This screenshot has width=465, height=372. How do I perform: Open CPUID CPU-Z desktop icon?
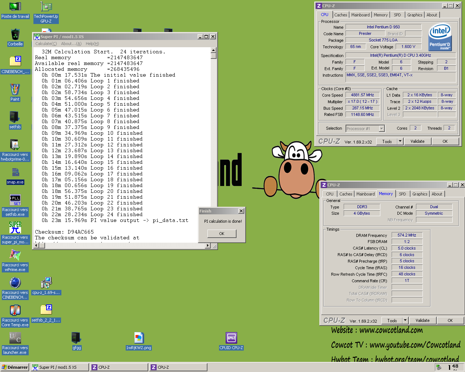[x=231, y=341]
